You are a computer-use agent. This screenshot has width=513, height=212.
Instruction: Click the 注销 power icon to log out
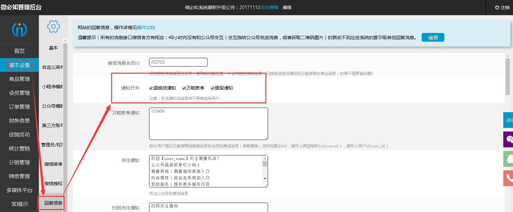click(x=497, y=7)
